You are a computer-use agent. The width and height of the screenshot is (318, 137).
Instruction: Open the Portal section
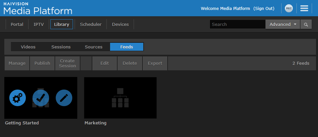17,25
